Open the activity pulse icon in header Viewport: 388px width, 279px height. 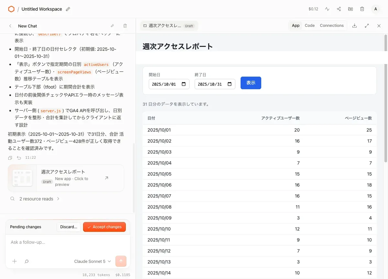327,9
